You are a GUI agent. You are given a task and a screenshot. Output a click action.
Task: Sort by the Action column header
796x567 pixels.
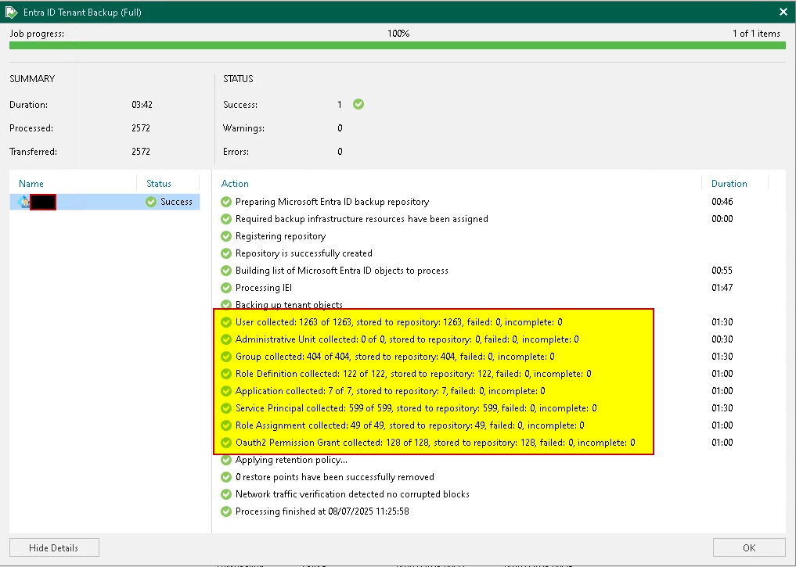pyautogui.click(x=235, y=184)
